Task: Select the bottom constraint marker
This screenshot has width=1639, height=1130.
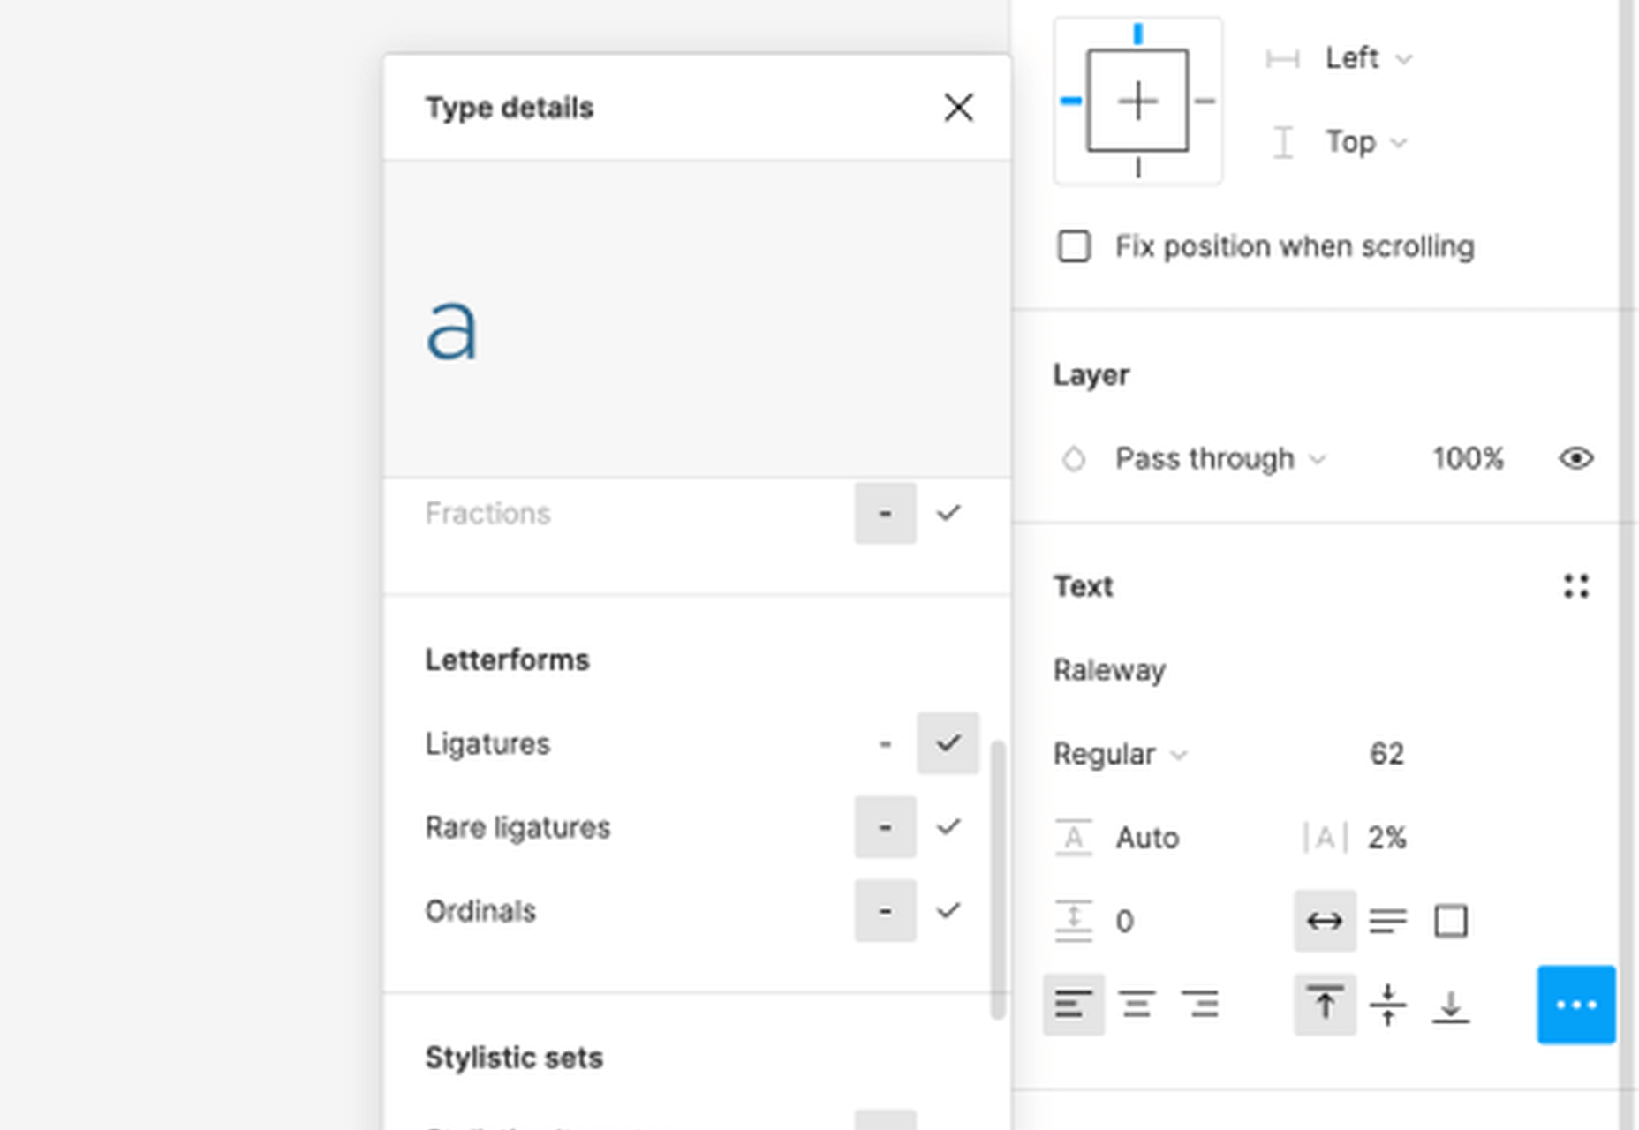Action: pyautogui.click(x=1138, y=168)
